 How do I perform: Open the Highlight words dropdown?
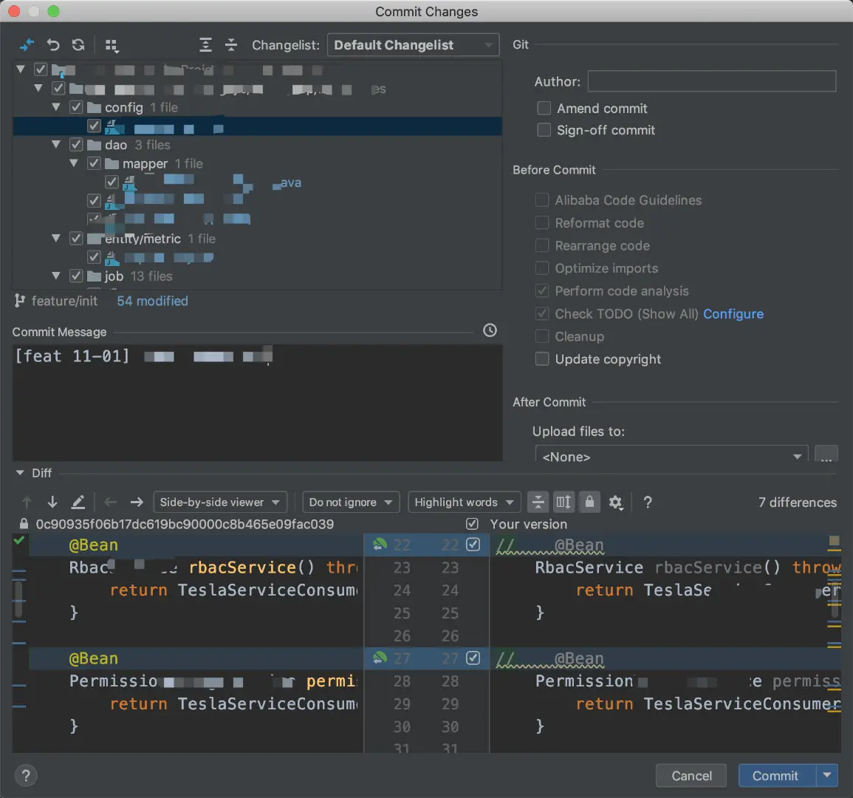(x=464, y=502)
